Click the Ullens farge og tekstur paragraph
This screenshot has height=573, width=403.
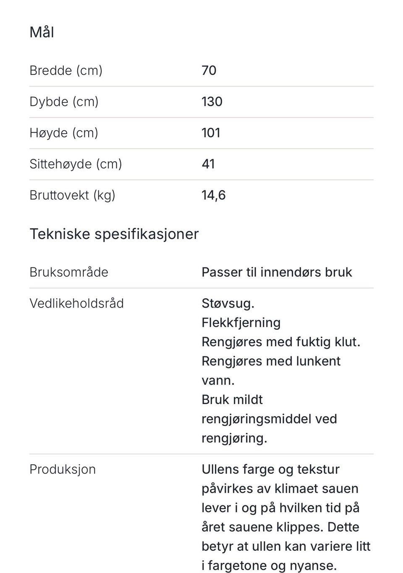point(286,518)
